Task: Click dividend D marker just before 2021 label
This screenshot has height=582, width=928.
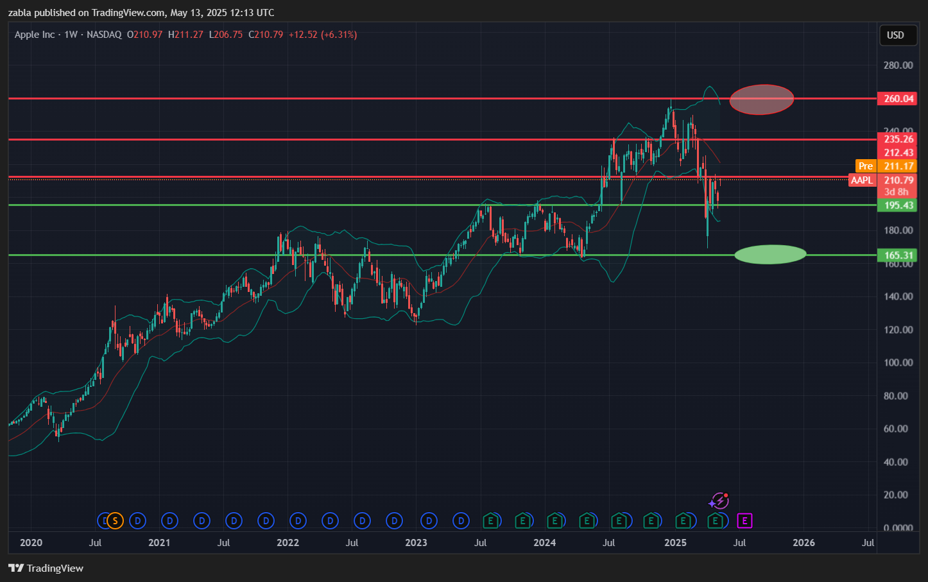Action: coord(137,520)
